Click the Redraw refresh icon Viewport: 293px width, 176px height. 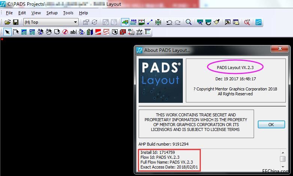(208, 22)
